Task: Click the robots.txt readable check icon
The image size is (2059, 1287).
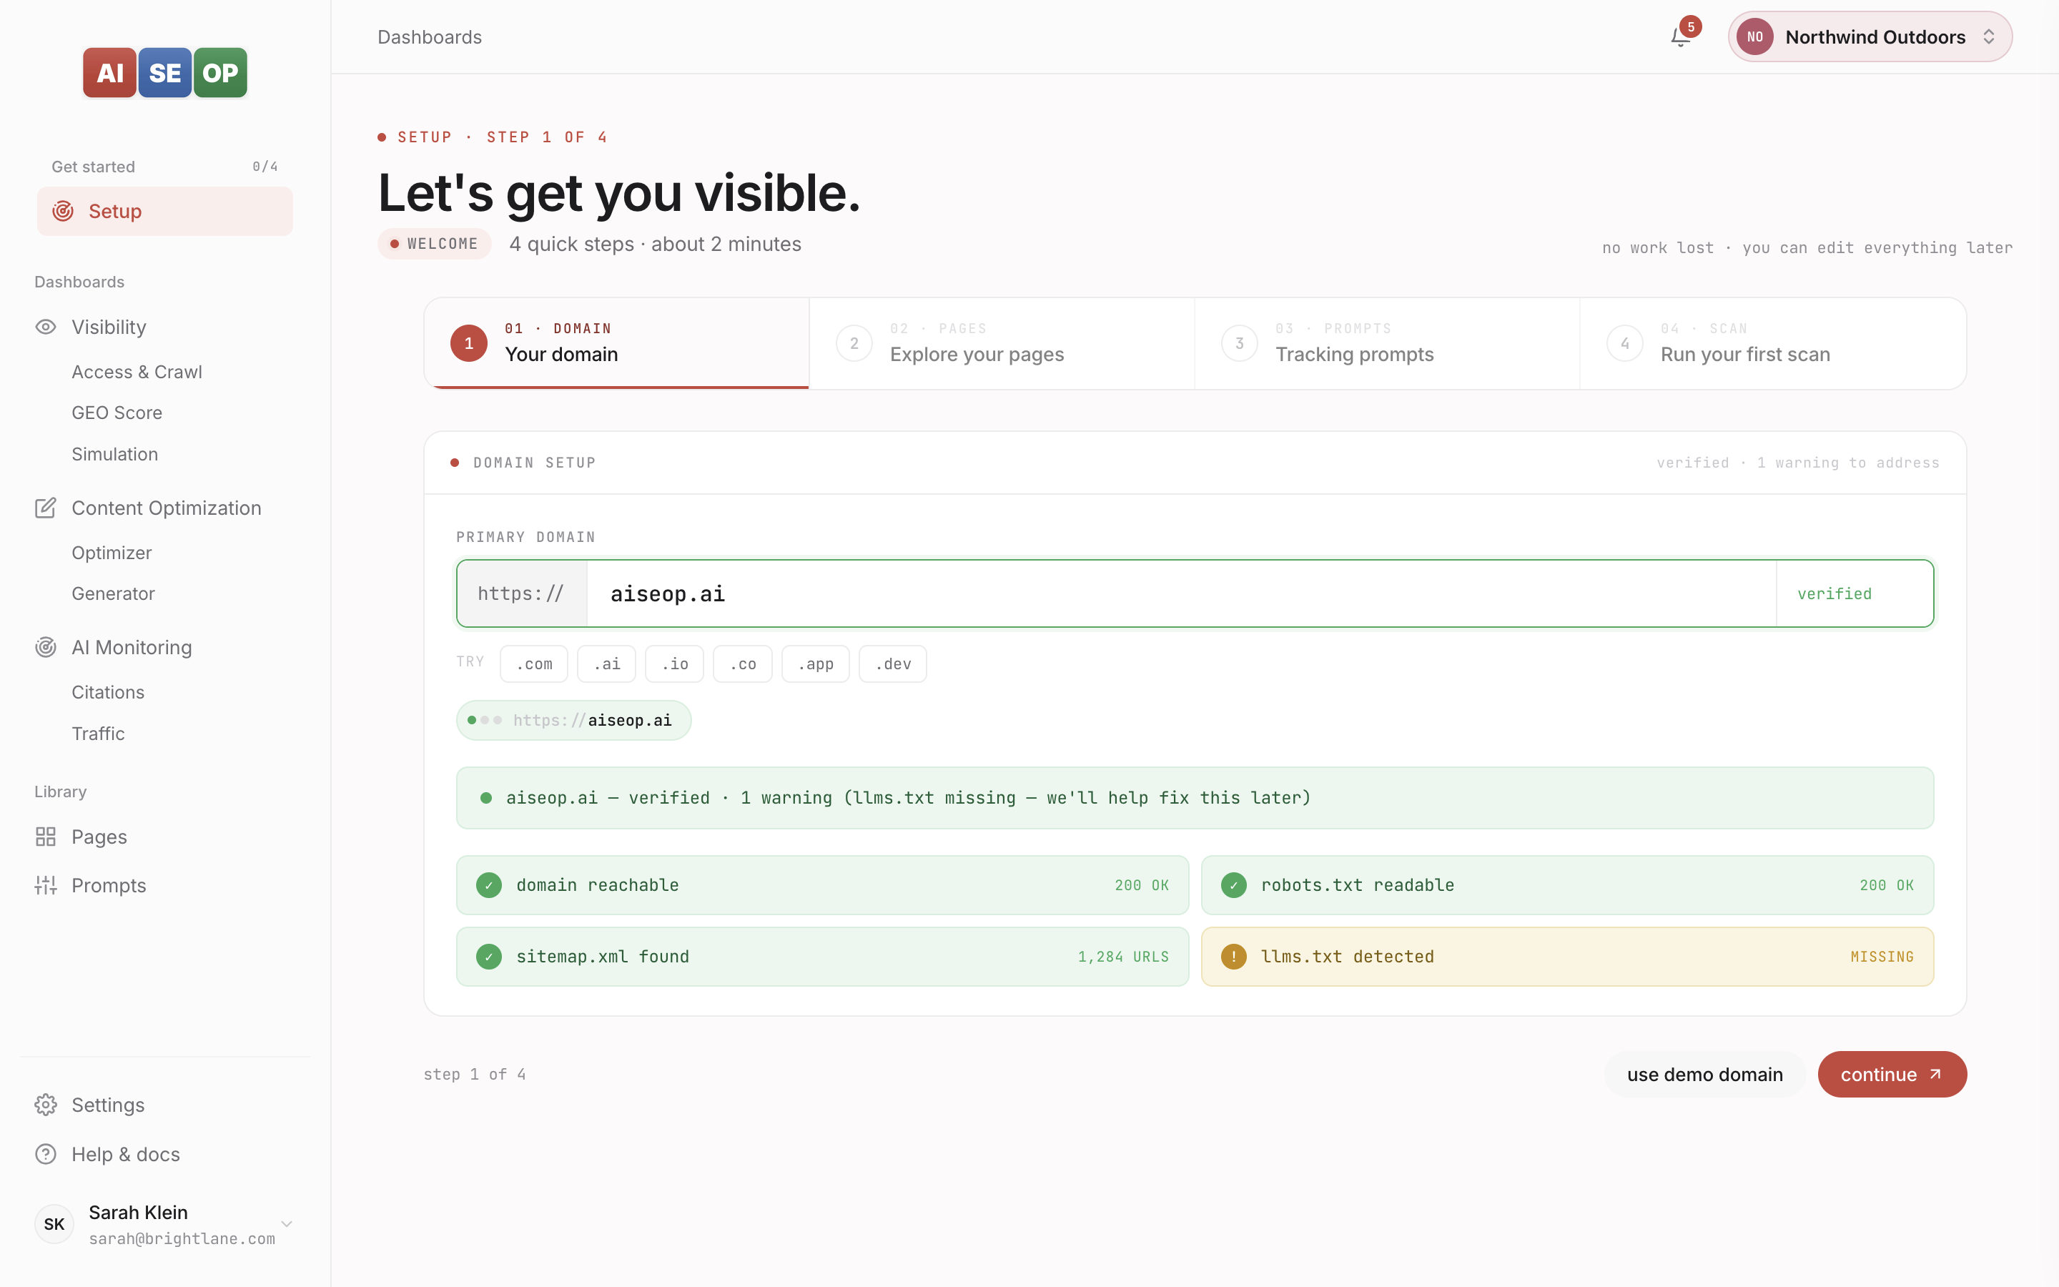Action: pyautogui.click(x=1234, y=885)
